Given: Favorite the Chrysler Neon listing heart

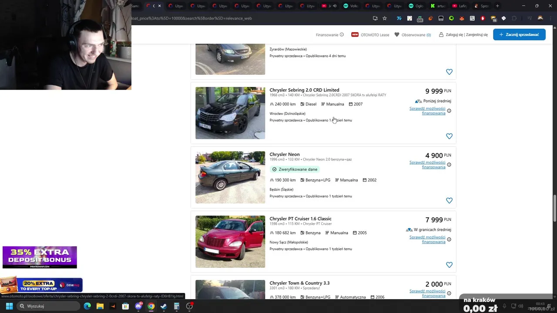Looking at the screenshot, I should [x=449, y=200].
